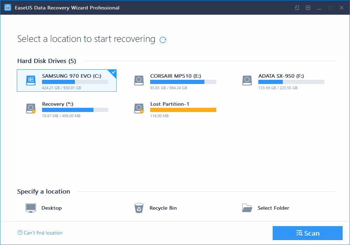Open the Specify a location section

[43, 191]
